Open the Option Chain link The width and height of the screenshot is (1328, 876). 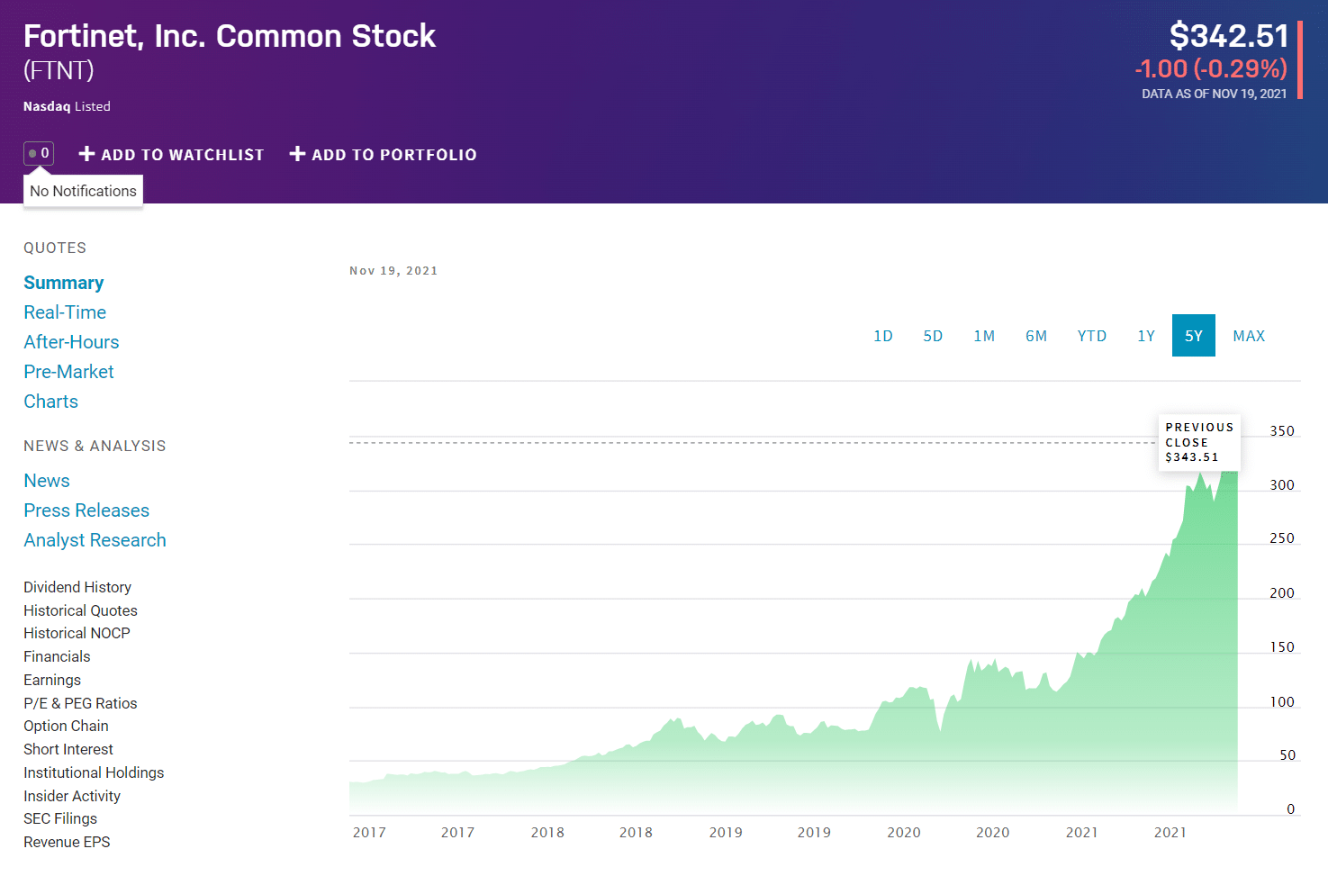pos(66,726)
